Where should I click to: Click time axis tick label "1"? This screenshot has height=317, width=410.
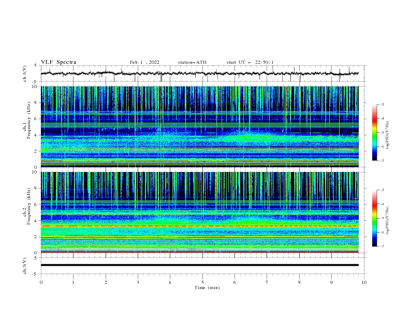tap(73, 282)
